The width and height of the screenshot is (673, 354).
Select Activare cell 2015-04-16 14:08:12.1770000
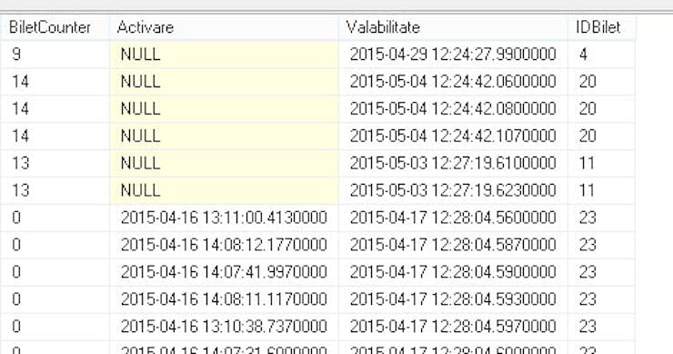[x=224, y=245]
